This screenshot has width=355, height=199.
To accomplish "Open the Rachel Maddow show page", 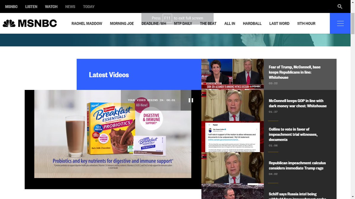I will click(87, 23).
